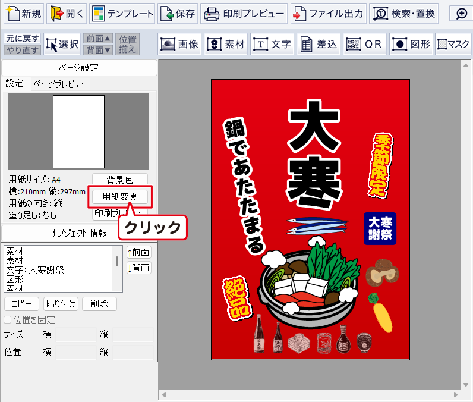Select 文字:大寒謝祭 in object list
The width and height of the screenshot is (473, 402).
[x=35, y=269]
